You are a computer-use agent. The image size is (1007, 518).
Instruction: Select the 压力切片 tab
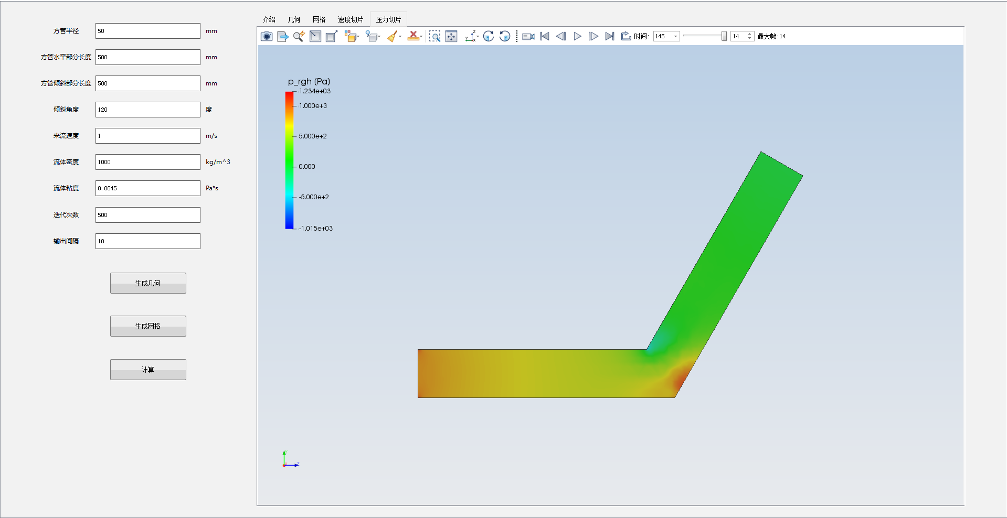click(388, 19)
